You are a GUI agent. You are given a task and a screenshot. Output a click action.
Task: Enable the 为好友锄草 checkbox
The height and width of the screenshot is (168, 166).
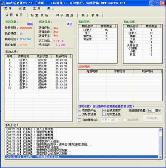pyautogui.click(x=80, y=114)
